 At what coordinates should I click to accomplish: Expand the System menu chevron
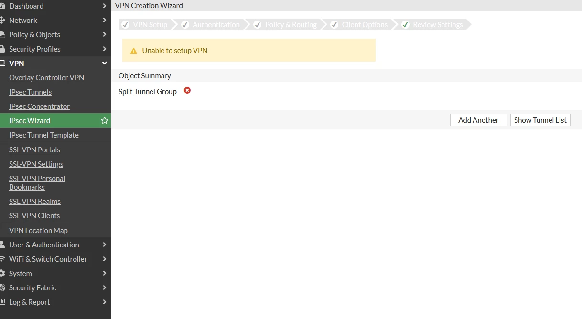(x=105, y=274)
